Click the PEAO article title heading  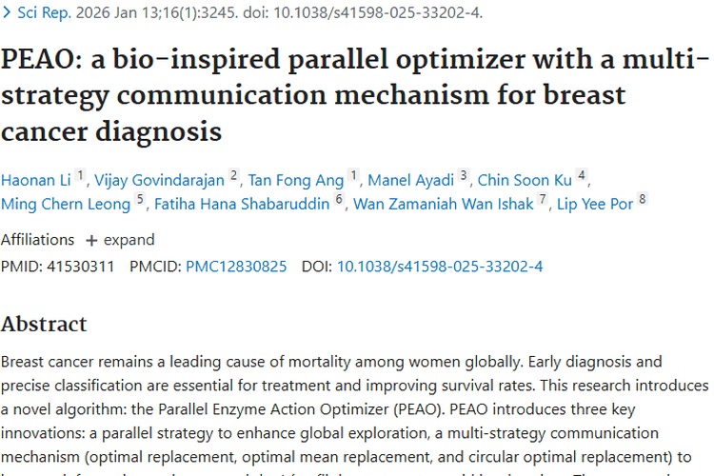point(354,95)
